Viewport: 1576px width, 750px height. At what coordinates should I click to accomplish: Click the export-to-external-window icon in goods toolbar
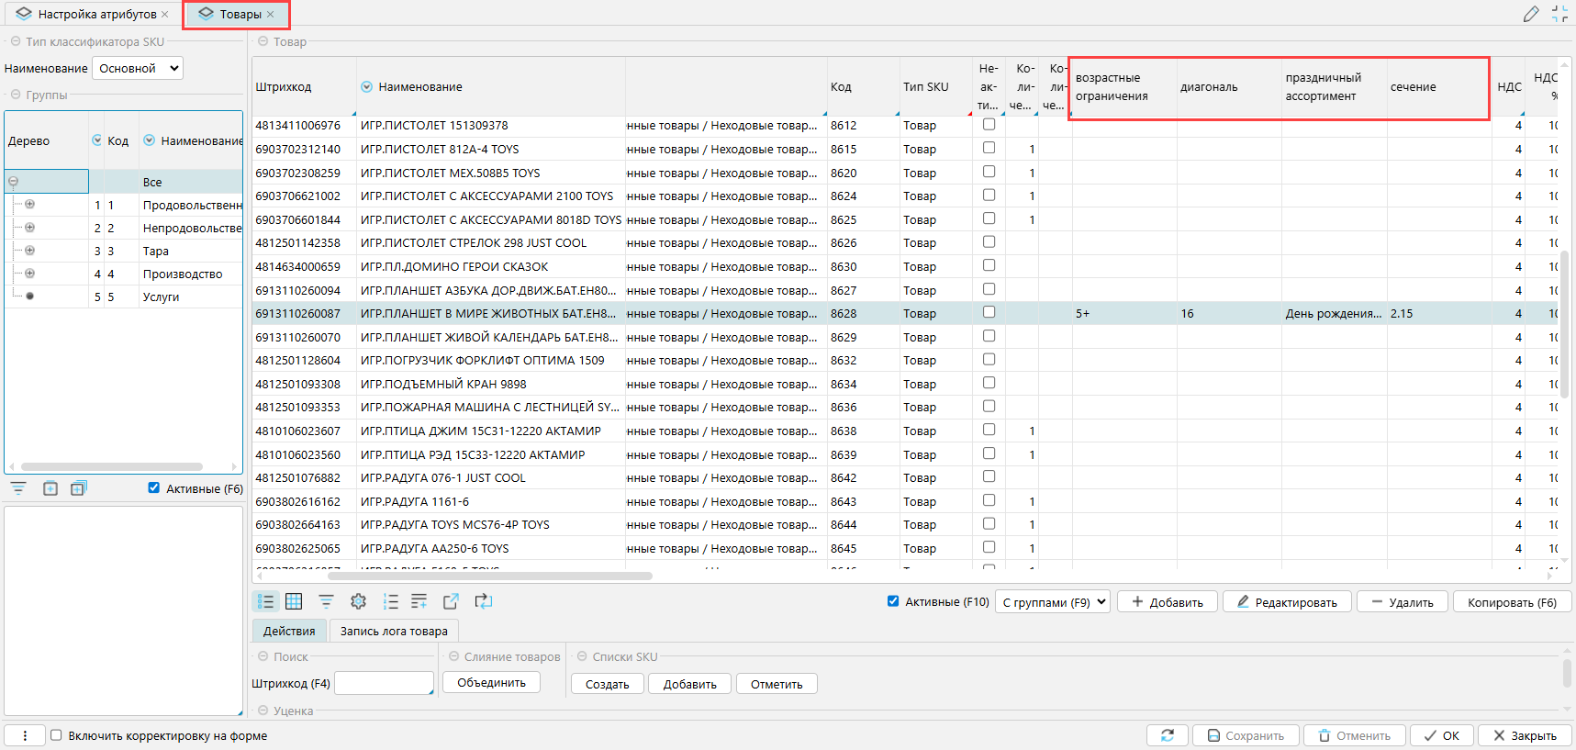tap(451, 601)
